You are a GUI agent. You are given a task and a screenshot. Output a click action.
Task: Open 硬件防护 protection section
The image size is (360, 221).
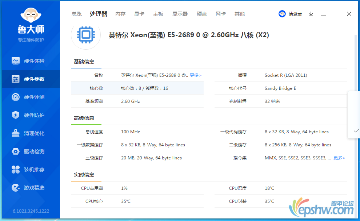coord(31,115)
